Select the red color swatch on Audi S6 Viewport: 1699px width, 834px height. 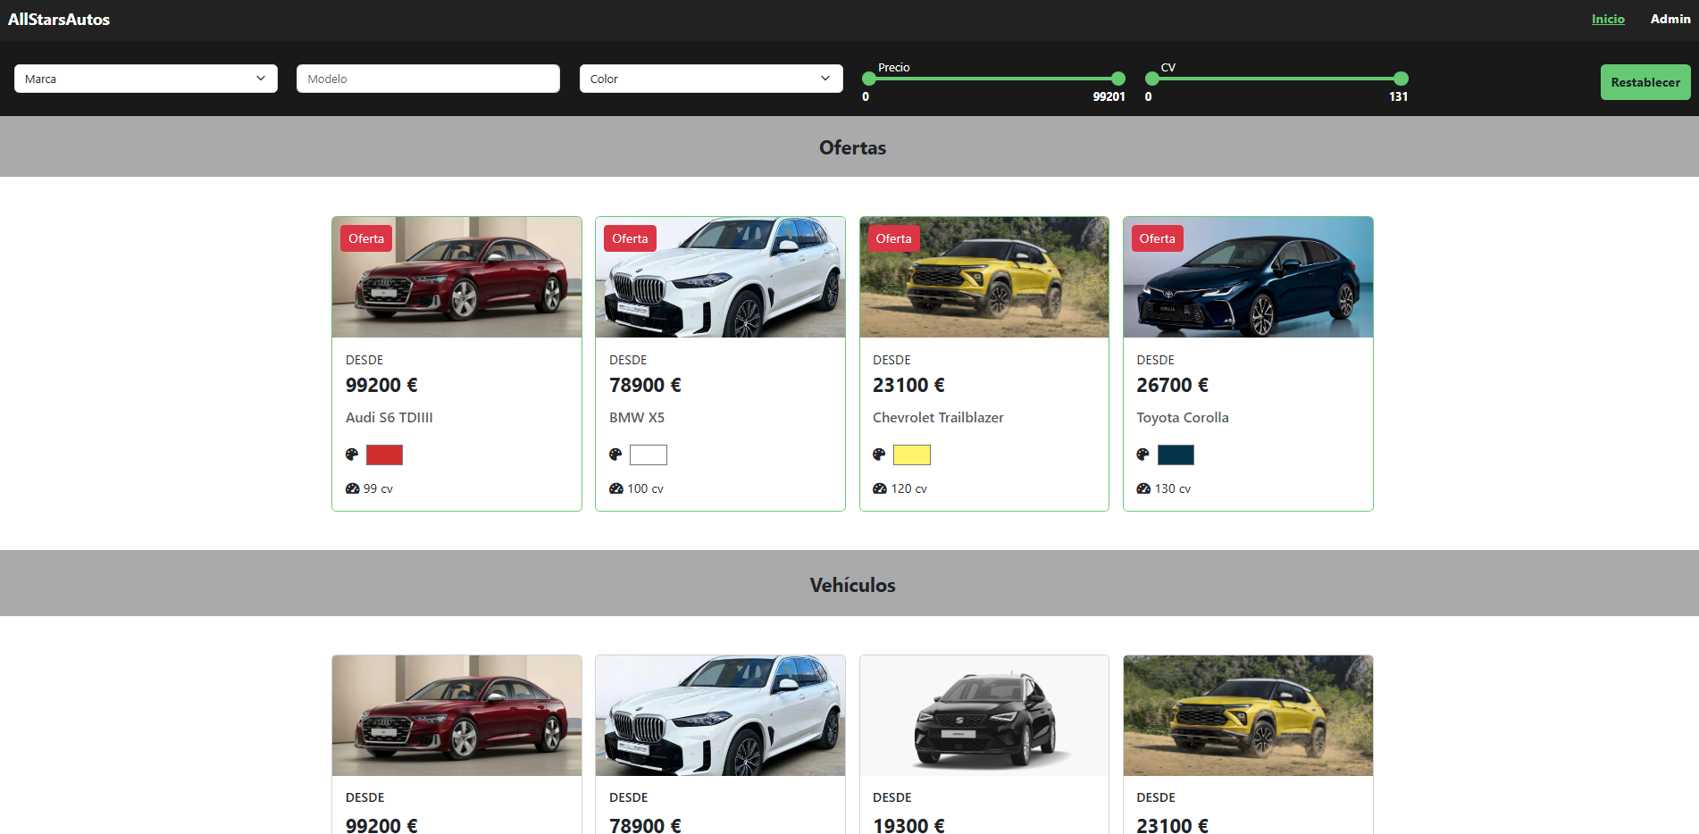tap(384, 455)
